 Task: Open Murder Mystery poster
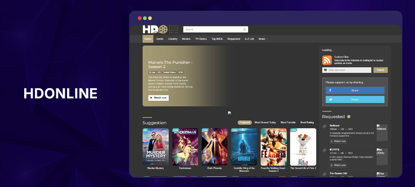[156, 147]
